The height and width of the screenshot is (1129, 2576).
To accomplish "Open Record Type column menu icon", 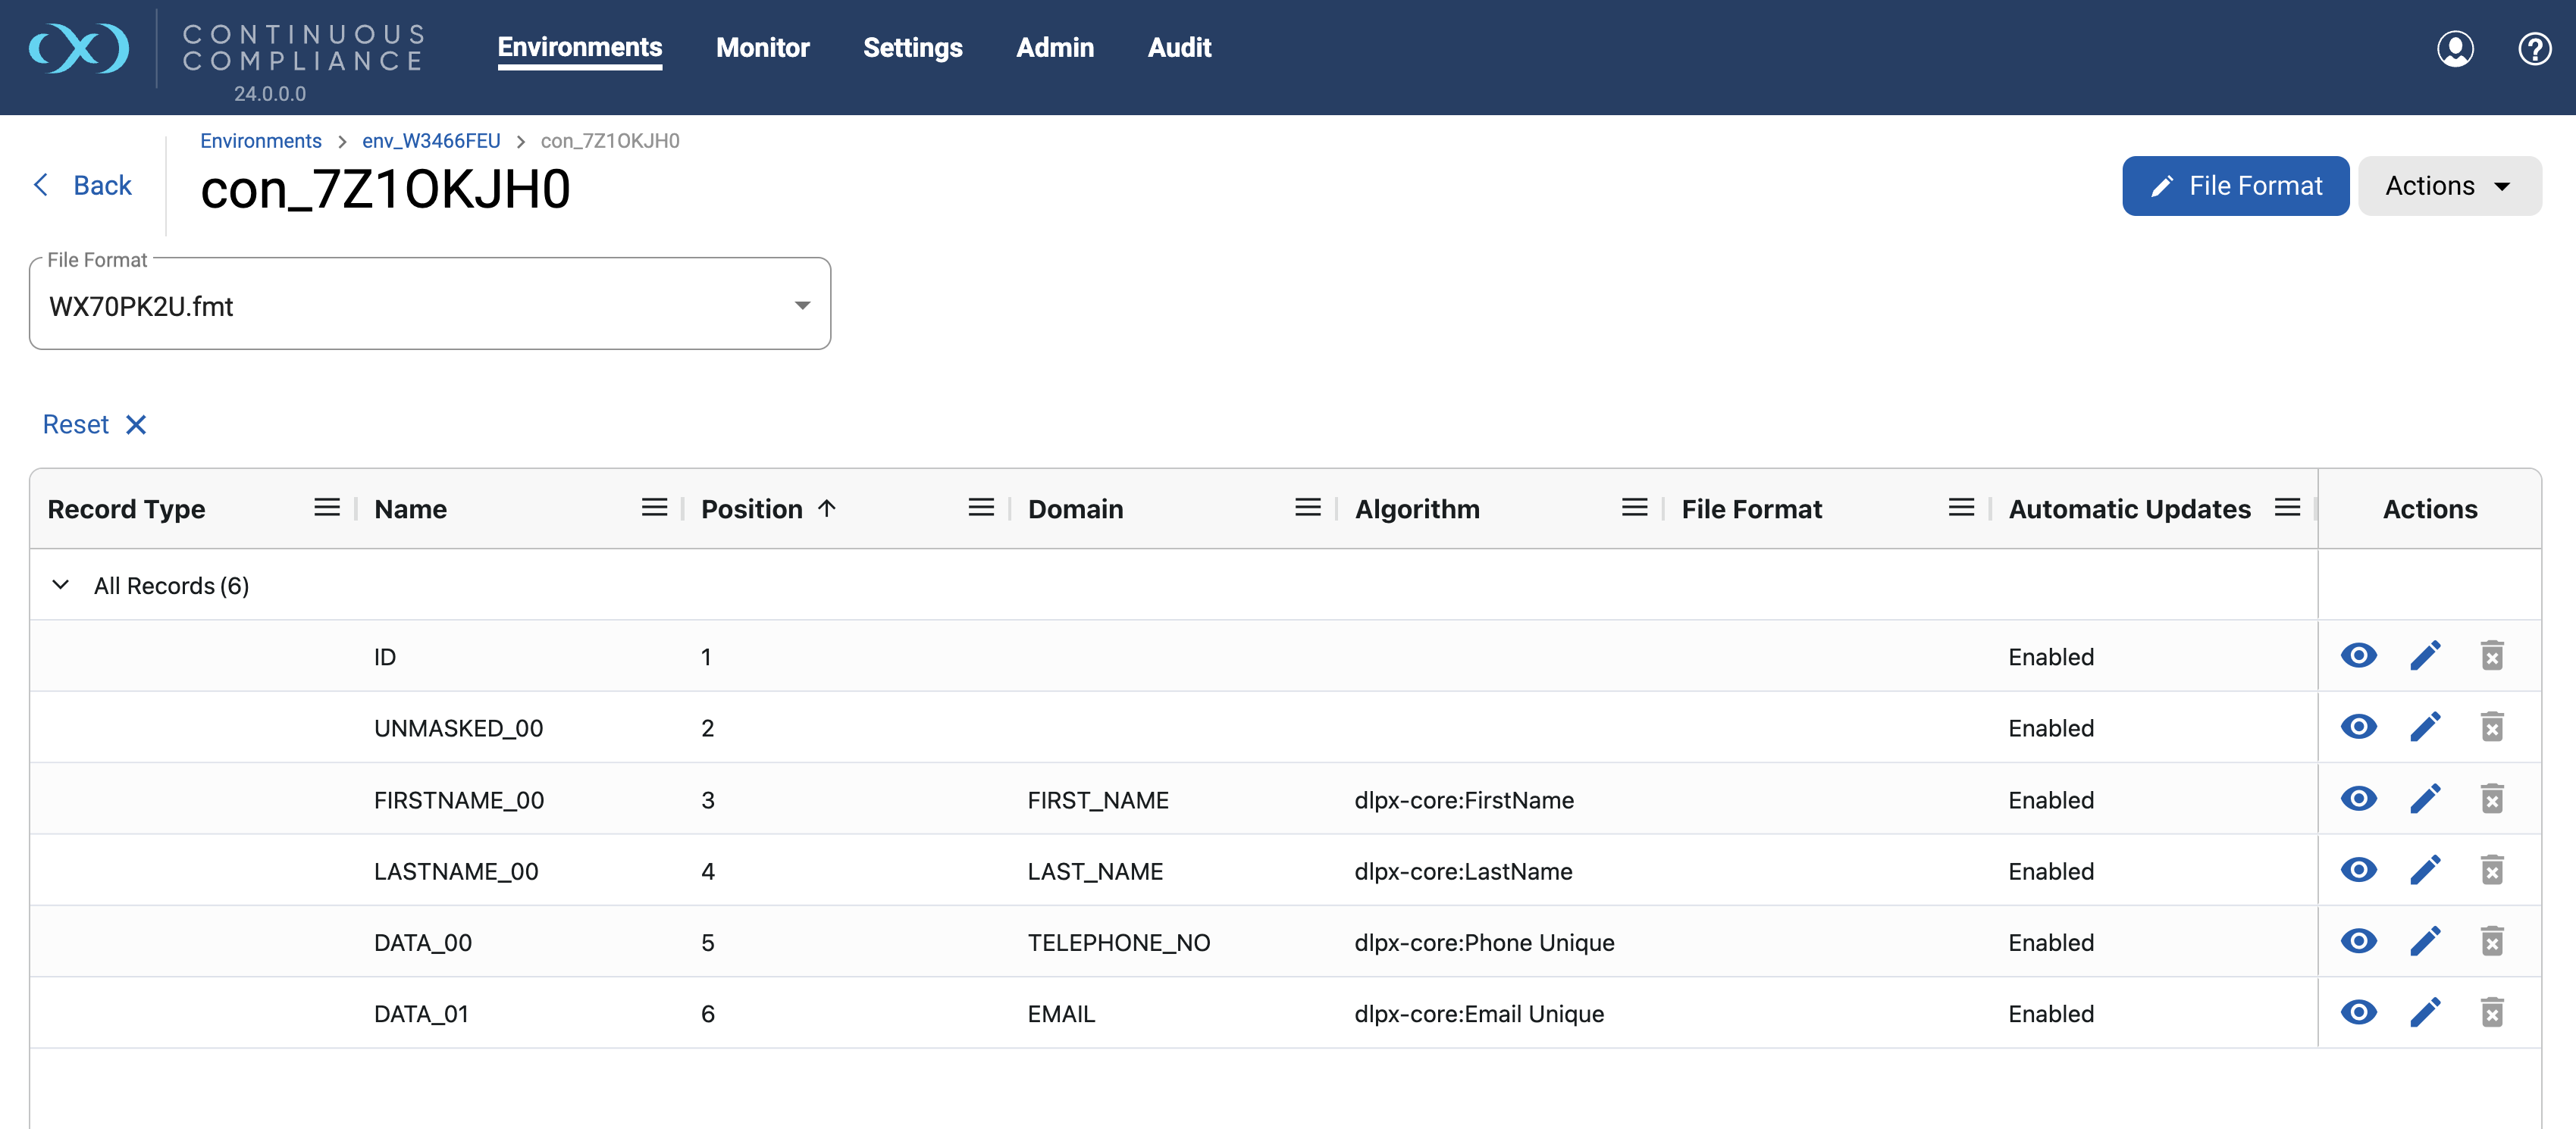I will point(327,508).
